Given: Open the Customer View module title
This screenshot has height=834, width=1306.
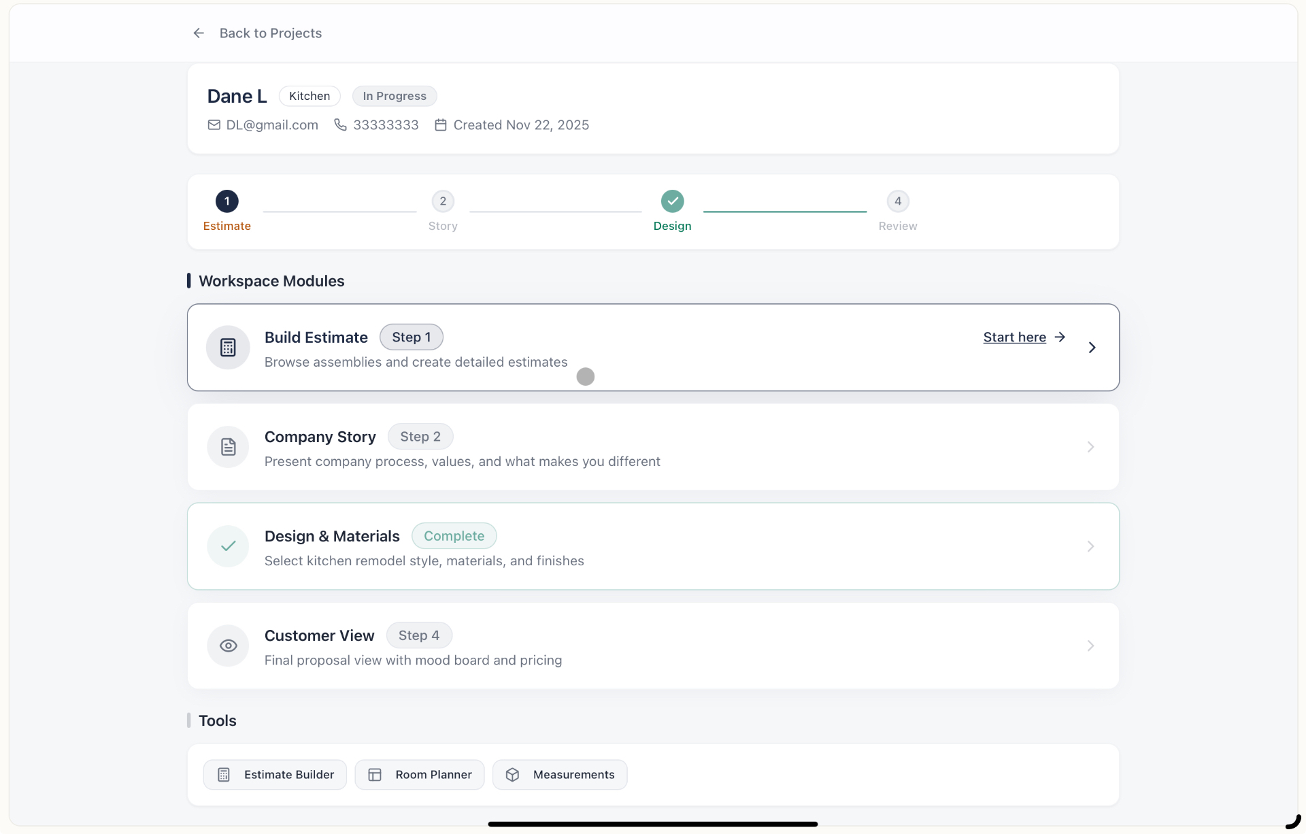Looking at the screenshot, I should pos(320,635).
